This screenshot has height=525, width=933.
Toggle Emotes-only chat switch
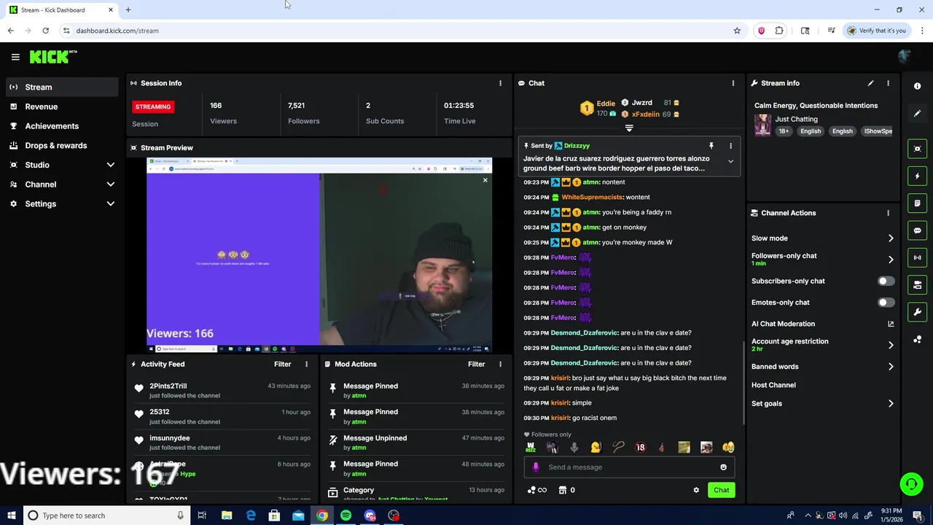[x=886, y=302]
